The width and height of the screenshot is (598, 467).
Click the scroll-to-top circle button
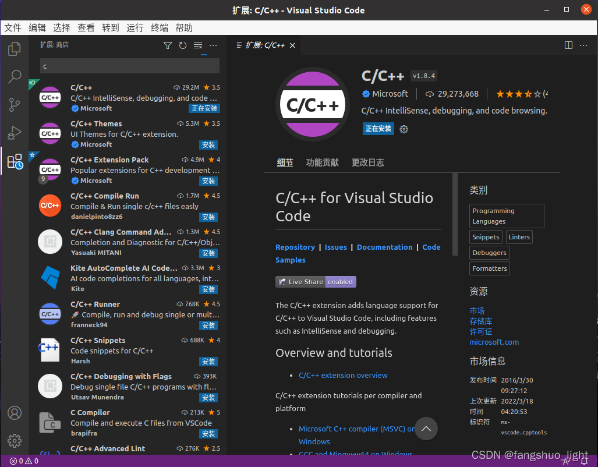coord(426,429)
